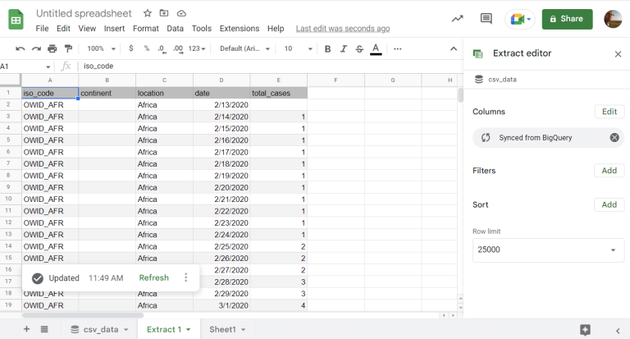Image resolution: width=630 pixels, height=339 pixels.
Task: Print the spreadsheet
Action: (52, 48)
